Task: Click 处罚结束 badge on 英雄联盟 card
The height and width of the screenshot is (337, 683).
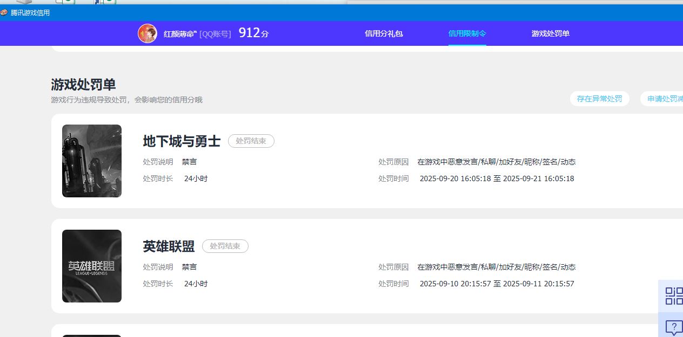Action: pyautogui.click(x=225, y=246)
